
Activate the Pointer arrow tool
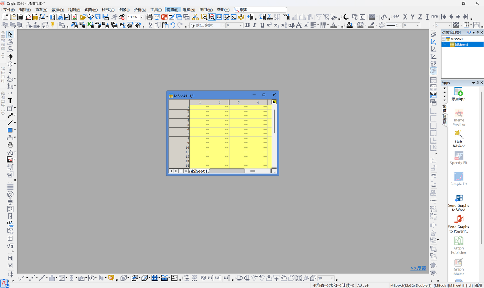tap(10, 34)
